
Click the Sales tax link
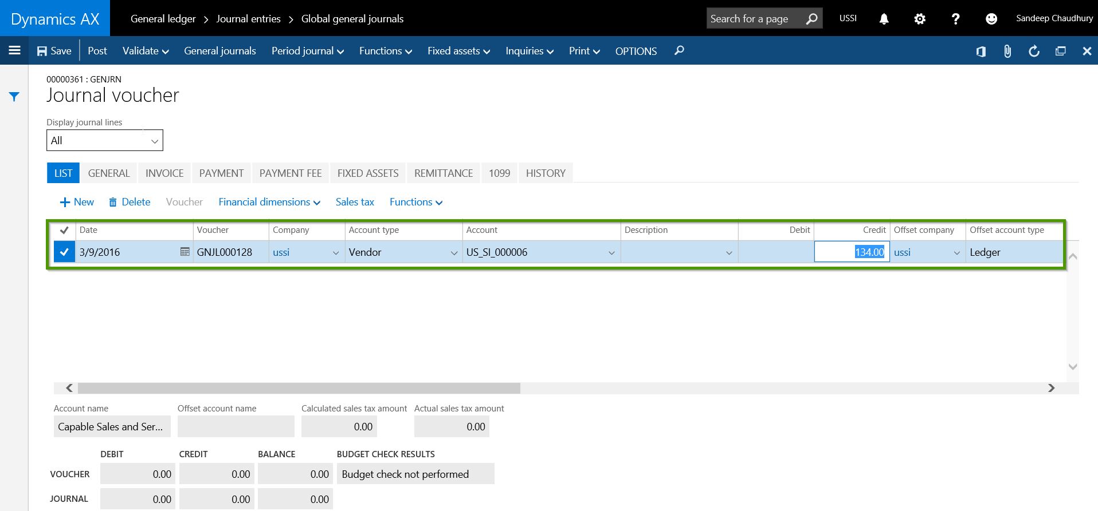pyautogui.click(x=355, y=202)
